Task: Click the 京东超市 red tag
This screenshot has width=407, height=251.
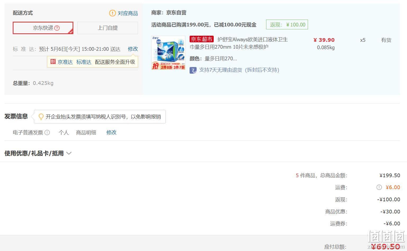Action: 202,39
